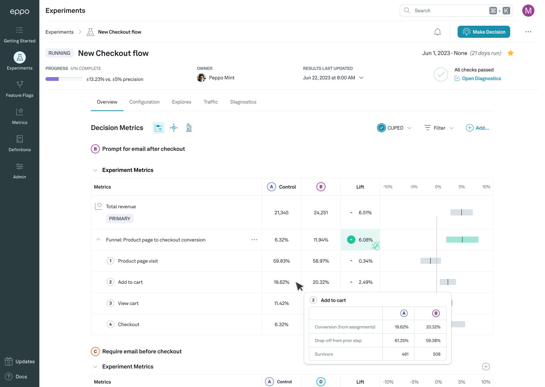Switch to the Configuration tab
Viewport: 545px width, 387px height.
[145, 102]
